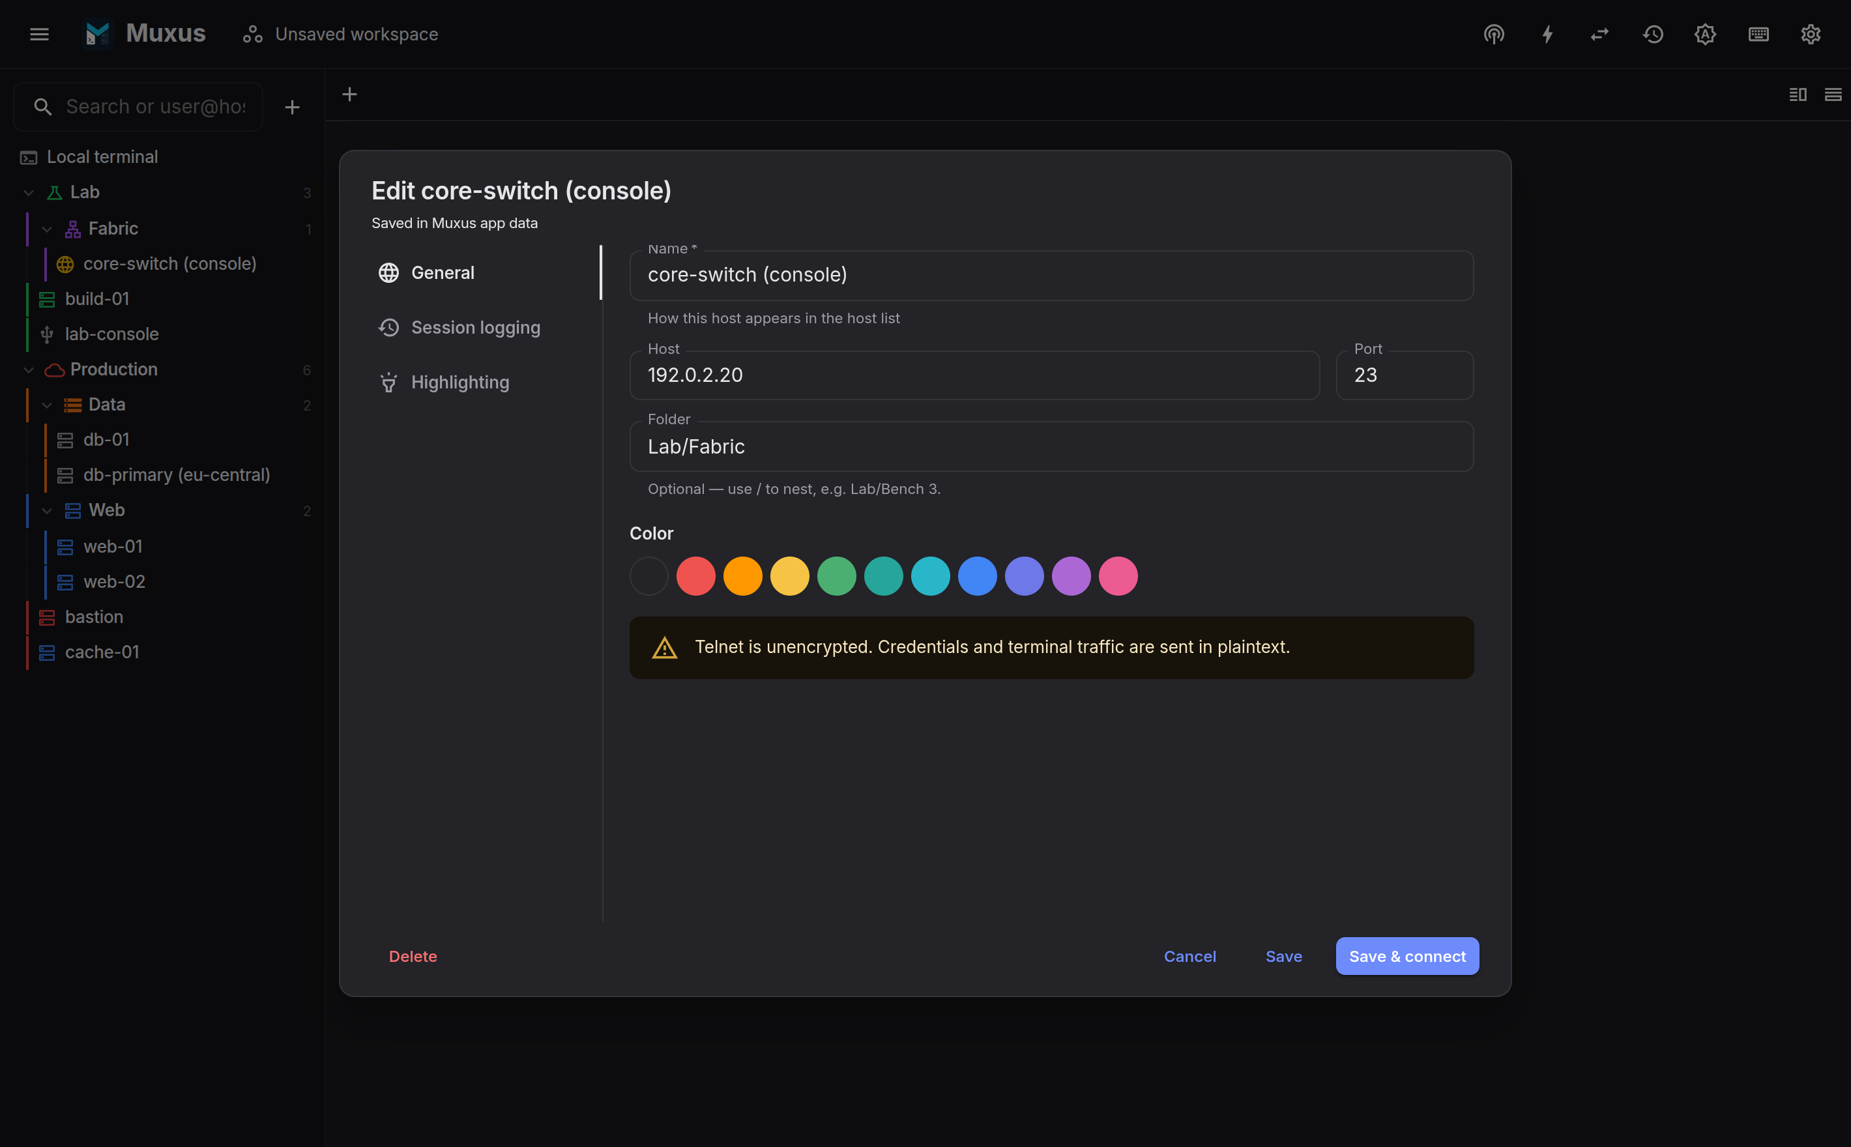Click the split view layout icon

pyautogui.click(x=1798, y=95)
